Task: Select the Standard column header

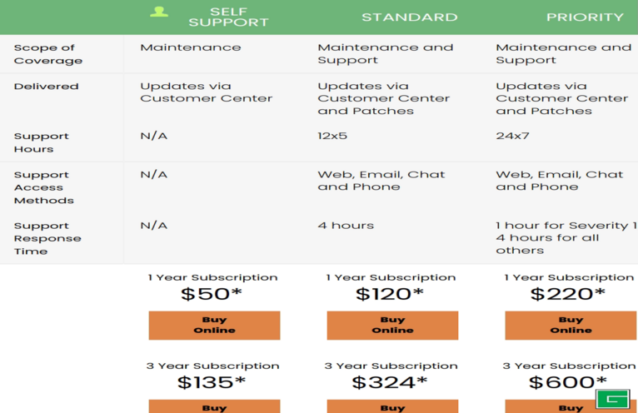Action: [x=409, y=17]
